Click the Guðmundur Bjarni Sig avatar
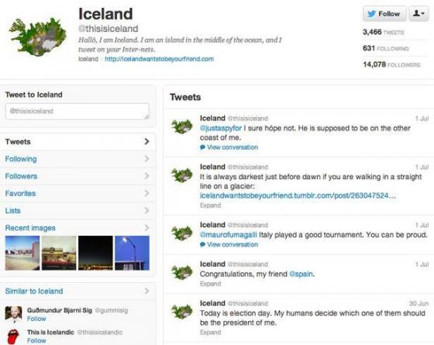 13,314
